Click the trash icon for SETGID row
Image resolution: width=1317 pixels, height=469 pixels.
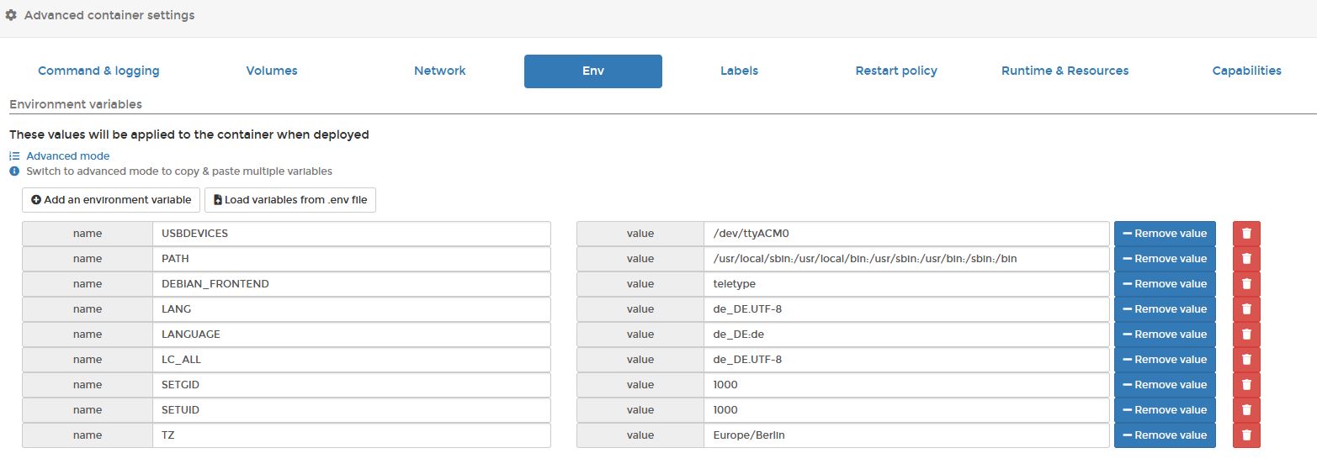point(1246,385)
